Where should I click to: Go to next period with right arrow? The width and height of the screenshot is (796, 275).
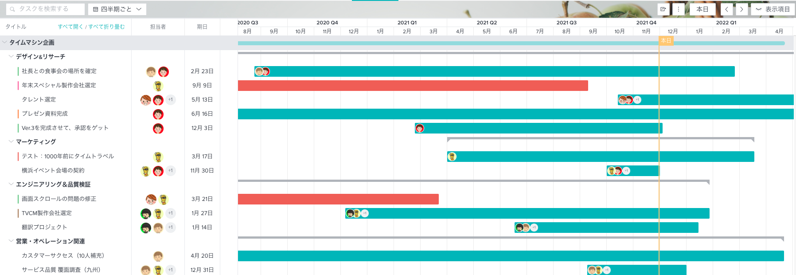point(741,9)
